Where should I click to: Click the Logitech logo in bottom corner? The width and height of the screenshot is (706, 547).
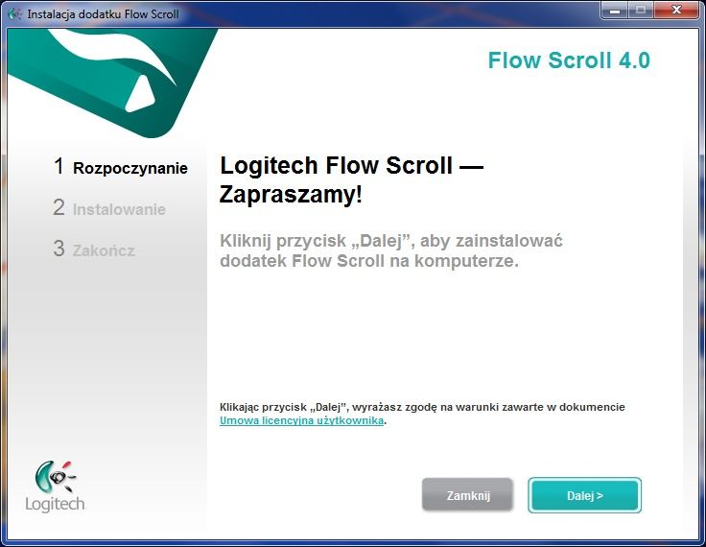point(56,487)
